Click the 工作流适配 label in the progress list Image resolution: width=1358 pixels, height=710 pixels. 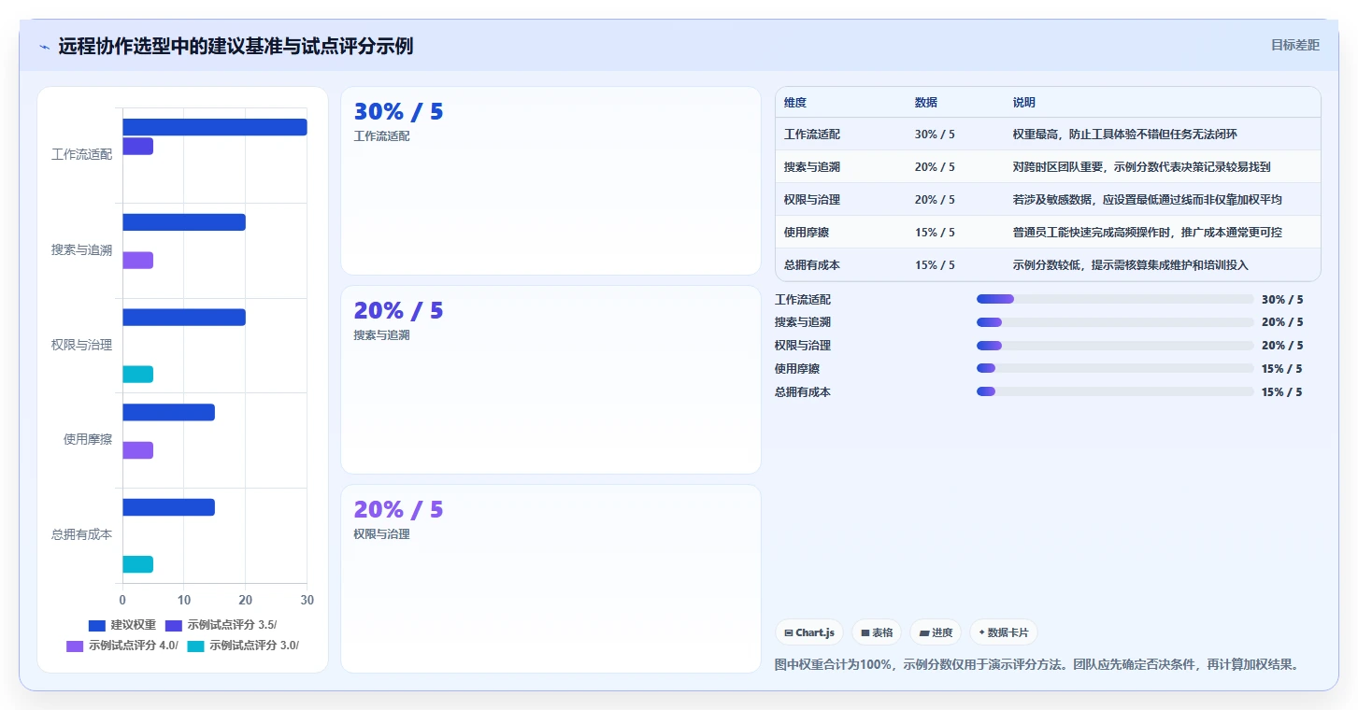point(803,300)
